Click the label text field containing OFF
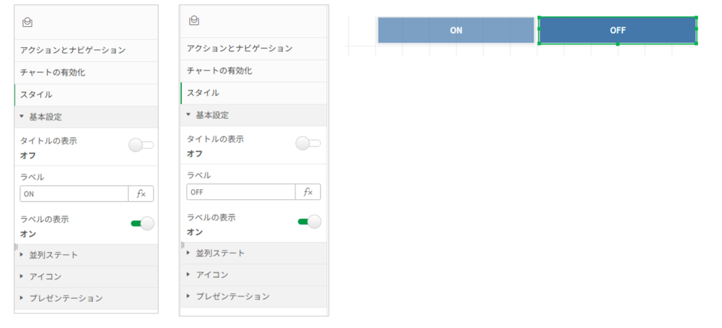The height and width of the screenshot is (328, 722). [240, 192]
